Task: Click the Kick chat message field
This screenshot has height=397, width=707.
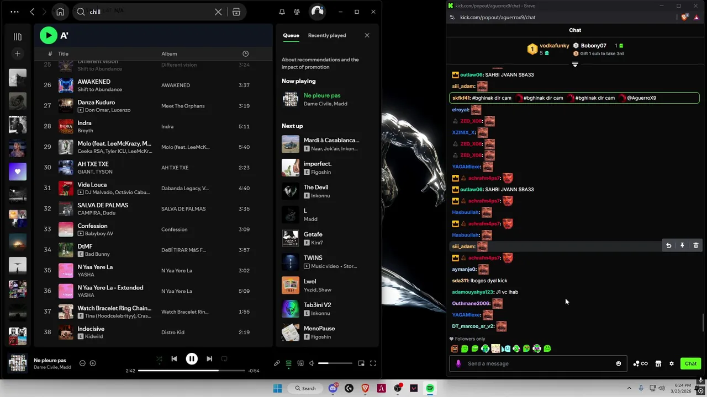Action: [x=539, y=364]
